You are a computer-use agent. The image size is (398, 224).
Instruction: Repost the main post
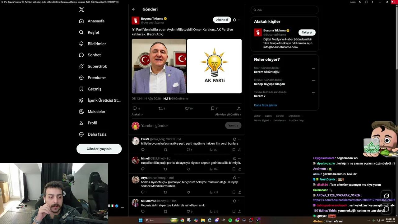(x=160, y=108)
